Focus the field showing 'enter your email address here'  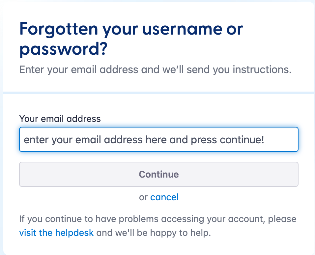pyautogui.click(x=158, y=140)
